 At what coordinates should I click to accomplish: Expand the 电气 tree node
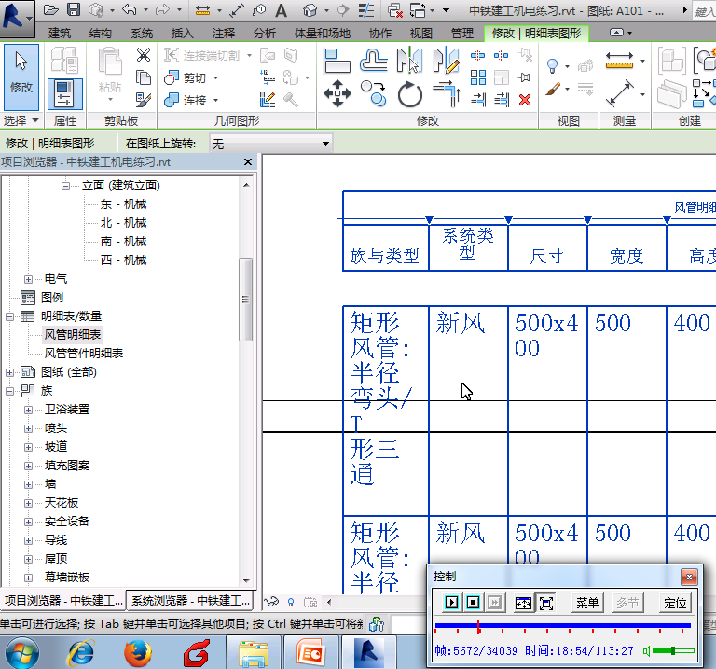click(29, 279)
